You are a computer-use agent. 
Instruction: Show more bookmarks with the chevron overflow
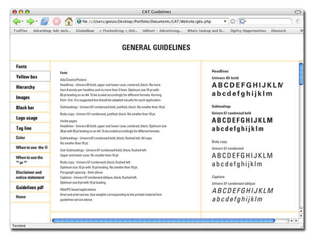301,30
